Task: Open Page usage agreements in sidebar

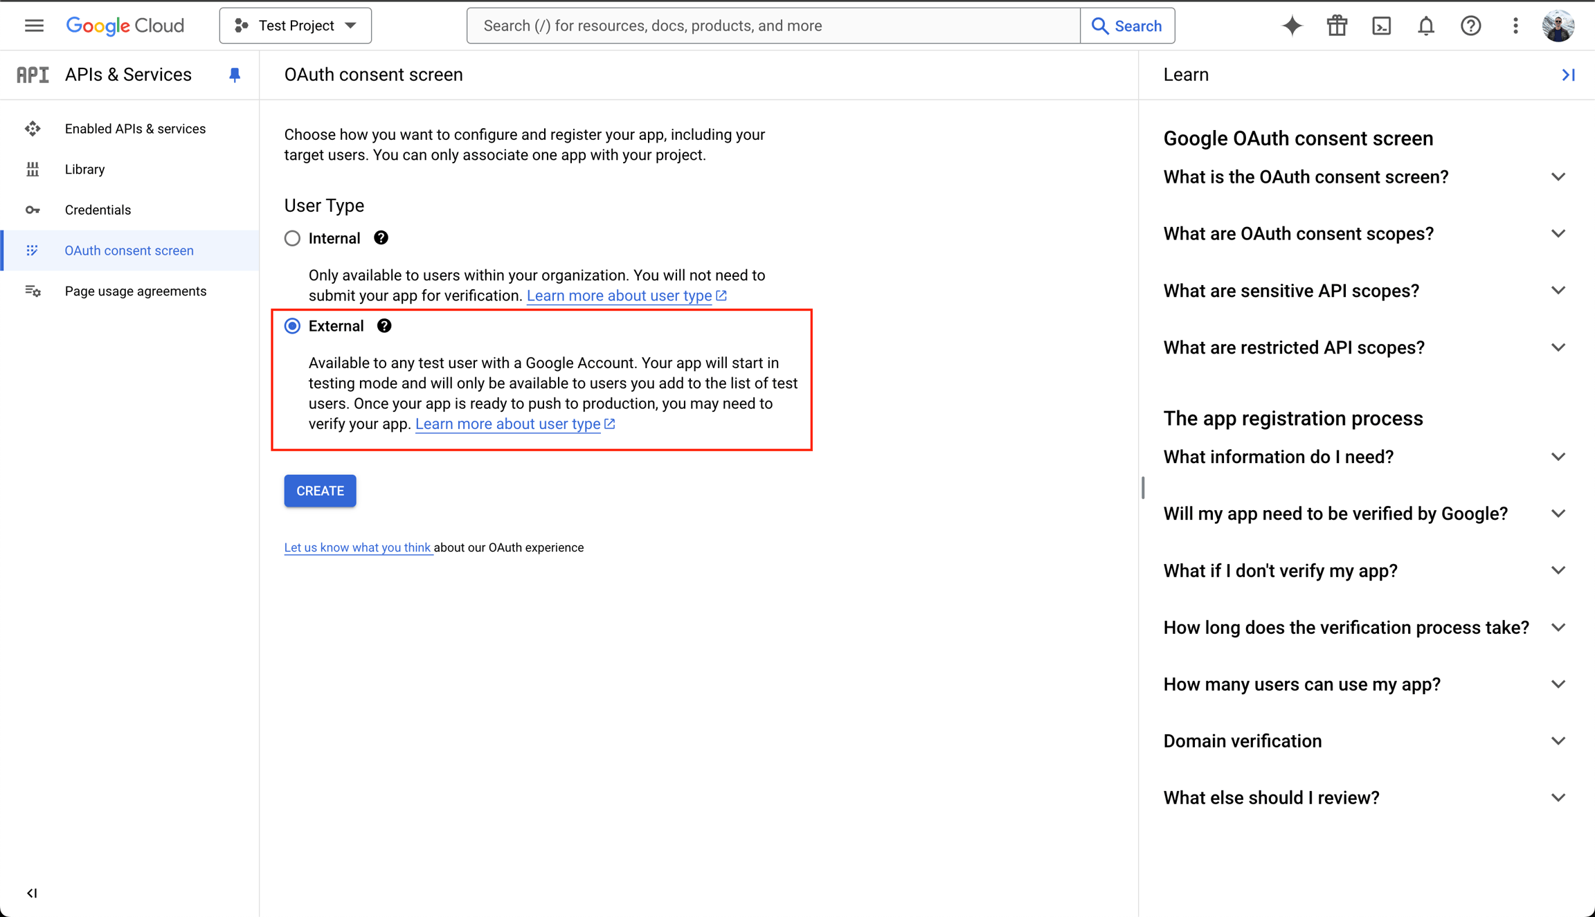Action: coord(135,291)
